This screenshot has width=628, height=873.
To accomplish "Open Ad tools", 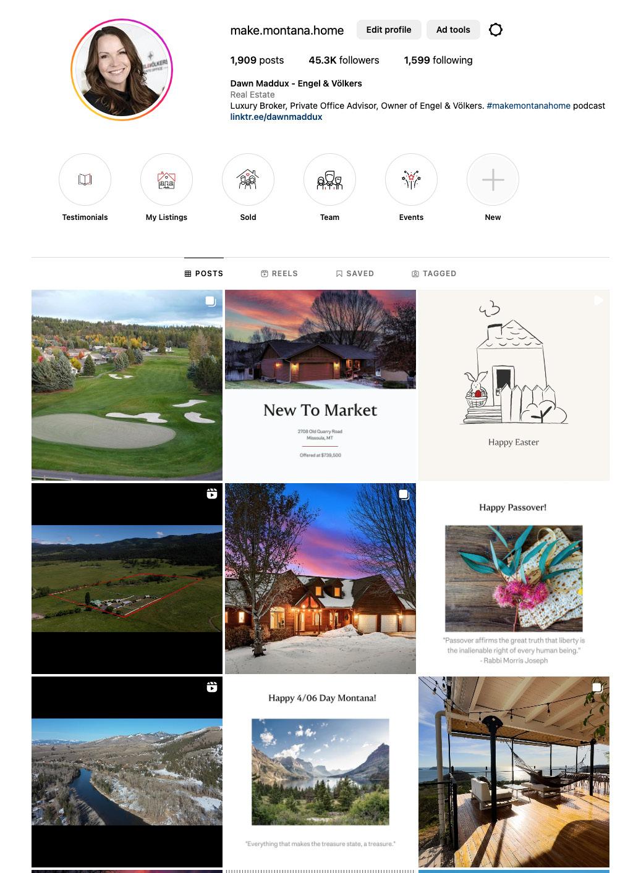I will point(453,30).
